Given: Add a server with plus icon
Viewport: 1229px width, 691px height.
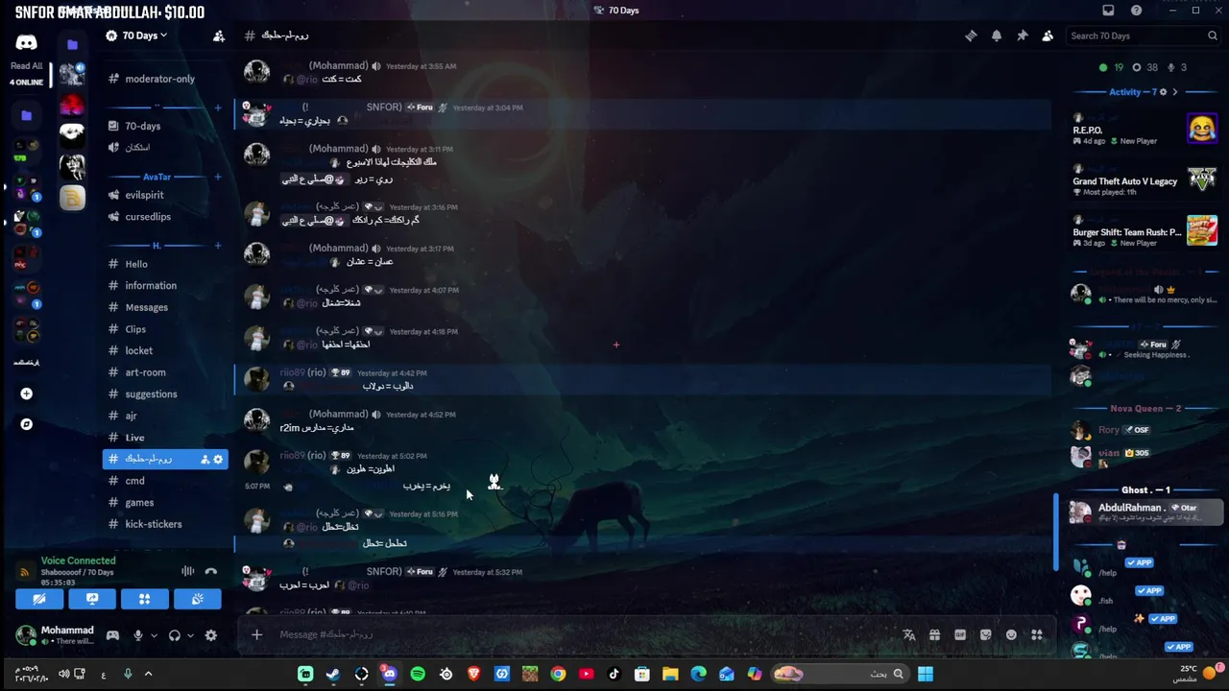Looking at the screenshot, I should click(26, 393).
